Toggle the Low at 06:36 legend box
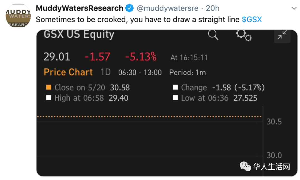Image resolution: width=300 pixels, height=180 pixels. click(x=175, y=98)
